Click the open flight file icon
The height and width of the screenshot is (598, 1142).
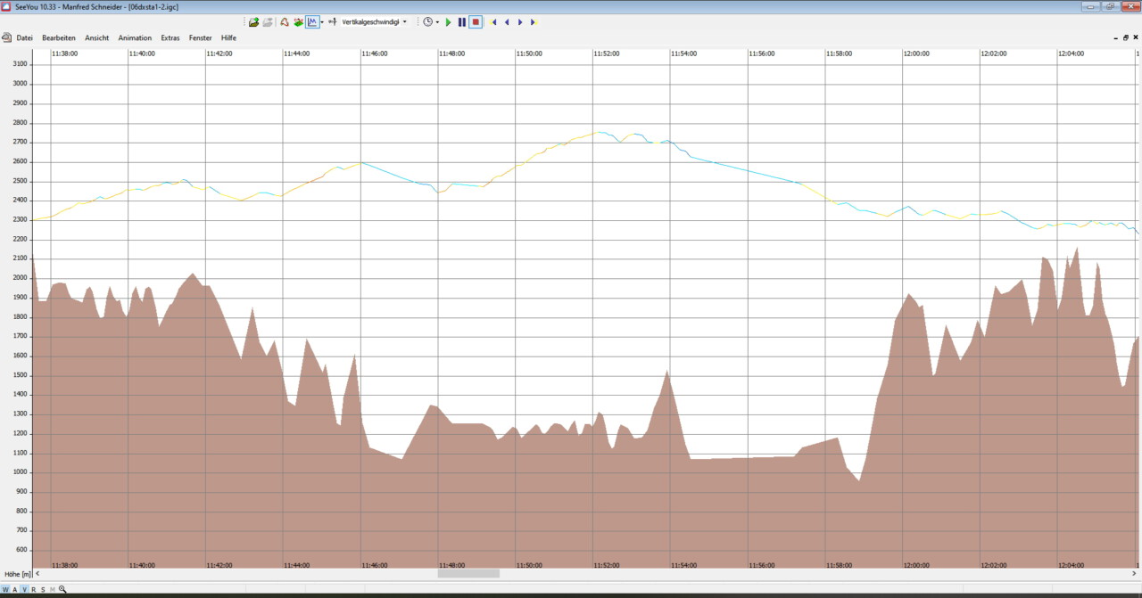(x=253, y=21)
